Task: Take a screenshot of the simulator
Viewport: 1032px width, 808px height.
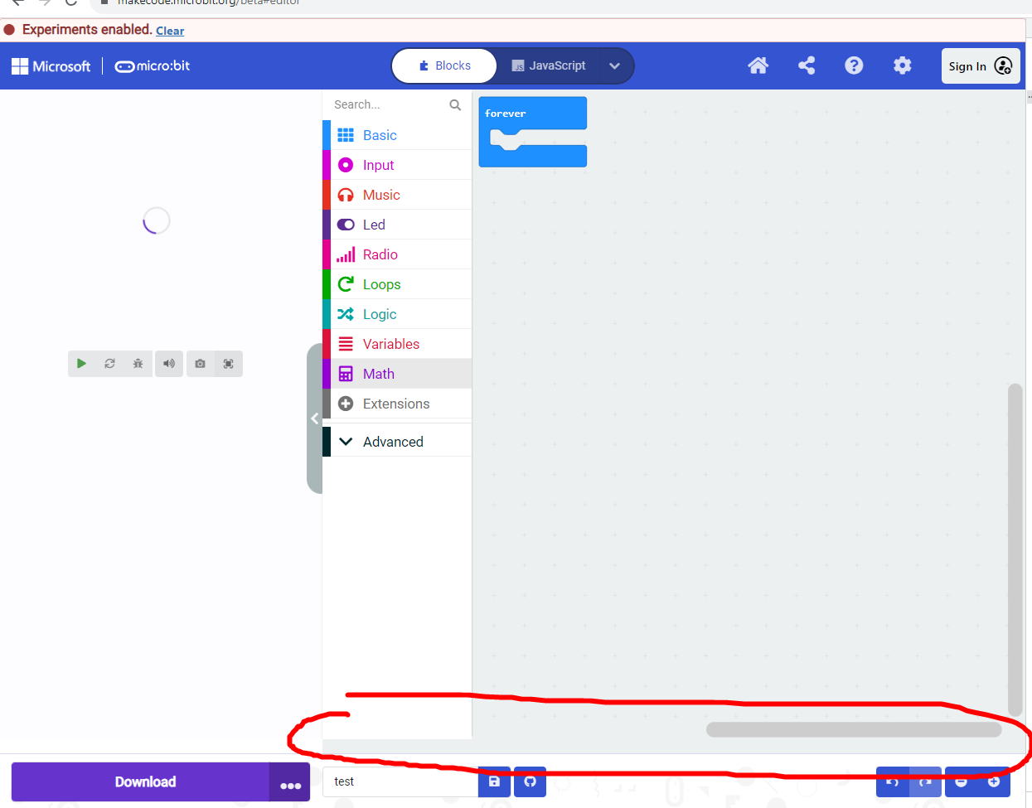Action: click(x=200, y=363)
